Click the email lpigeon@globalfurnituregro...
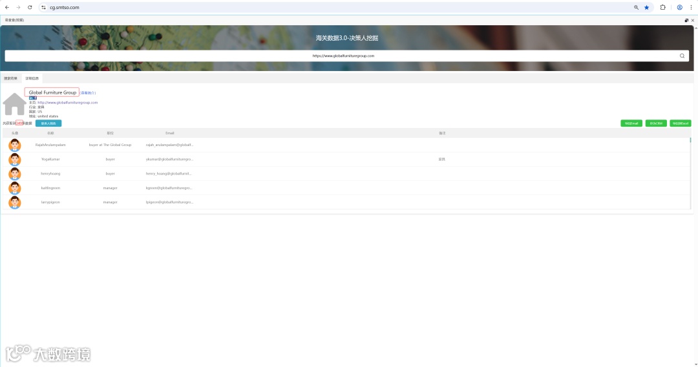 (169, 202)
